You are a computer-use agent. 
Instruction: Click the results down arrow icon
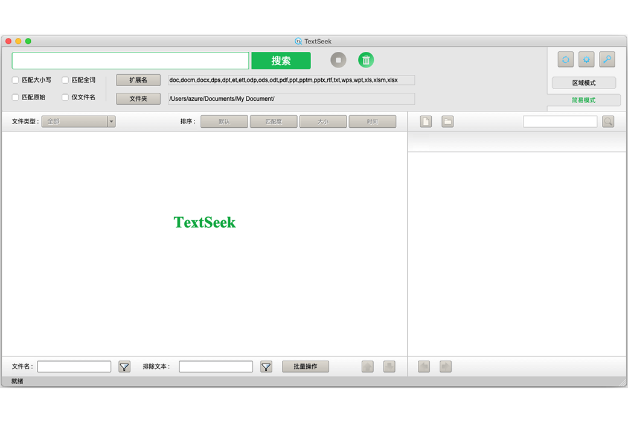point(389,367)
